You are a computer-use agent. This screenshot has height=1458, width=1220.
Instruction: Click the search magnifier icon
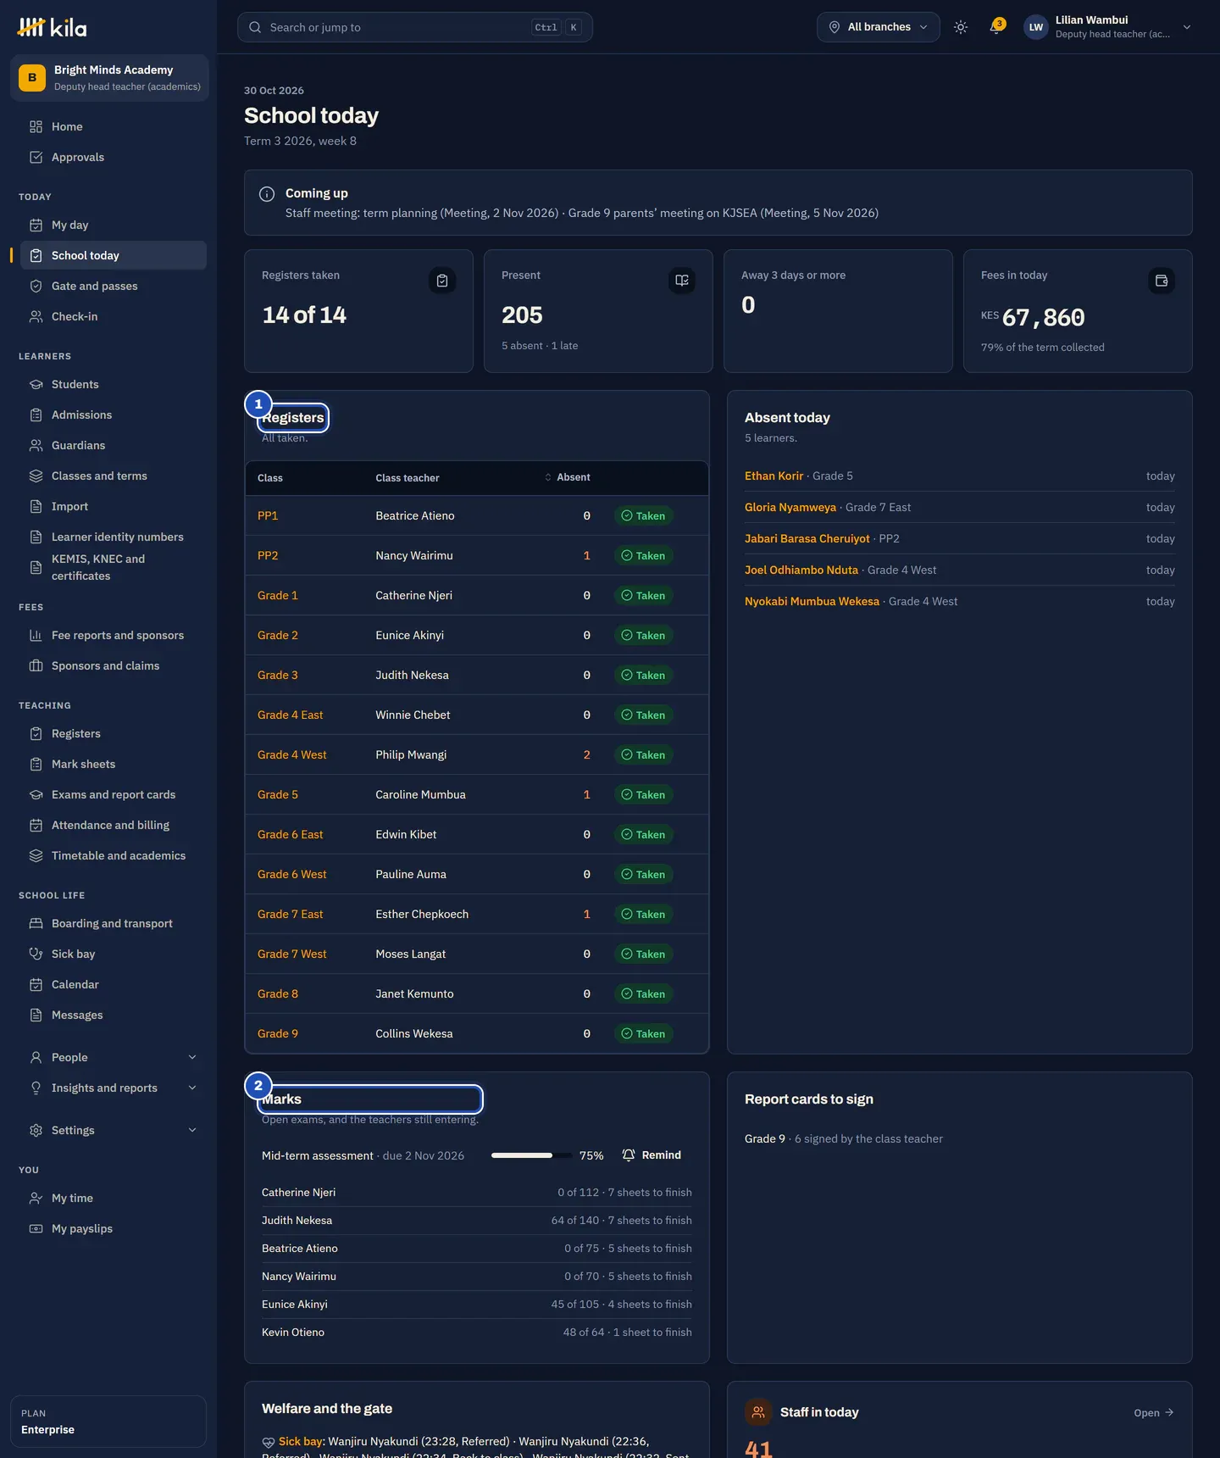(255, 27)
